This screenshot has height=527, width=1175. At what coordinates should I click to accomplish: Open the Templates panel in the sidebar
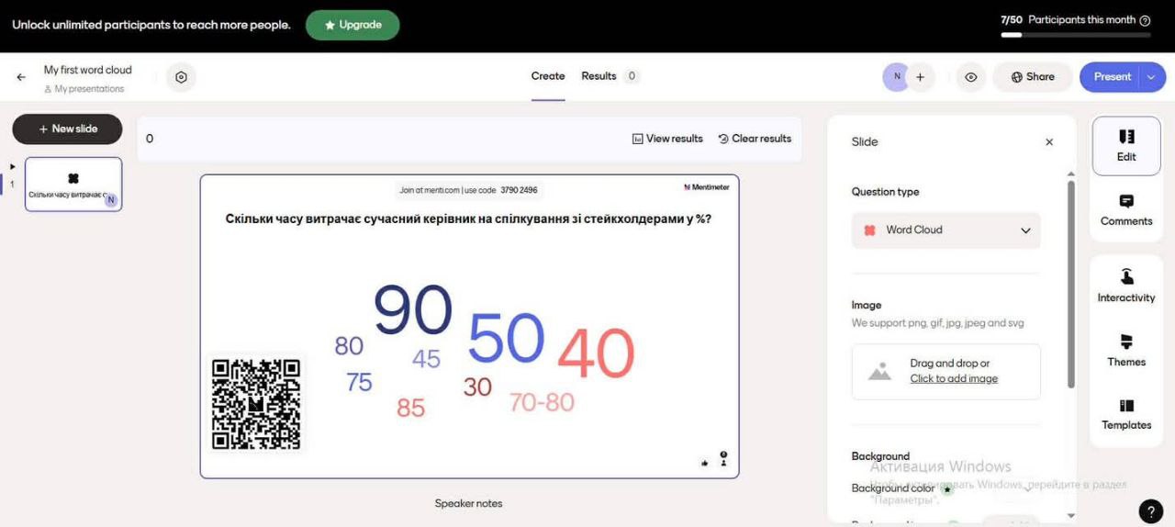1125,414
